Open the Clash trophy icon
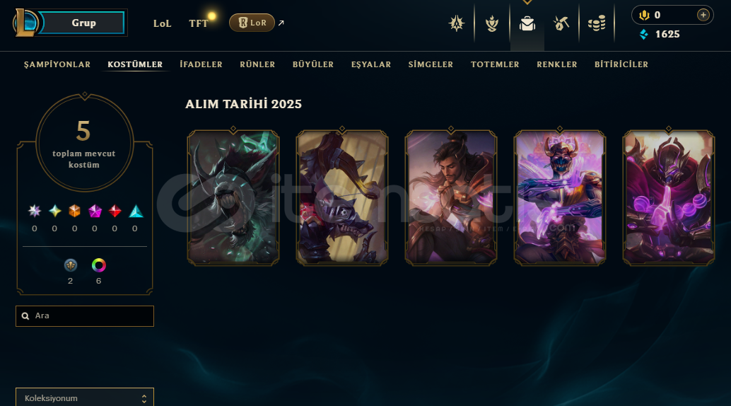 pyautogui.click(x=492, y=23)
